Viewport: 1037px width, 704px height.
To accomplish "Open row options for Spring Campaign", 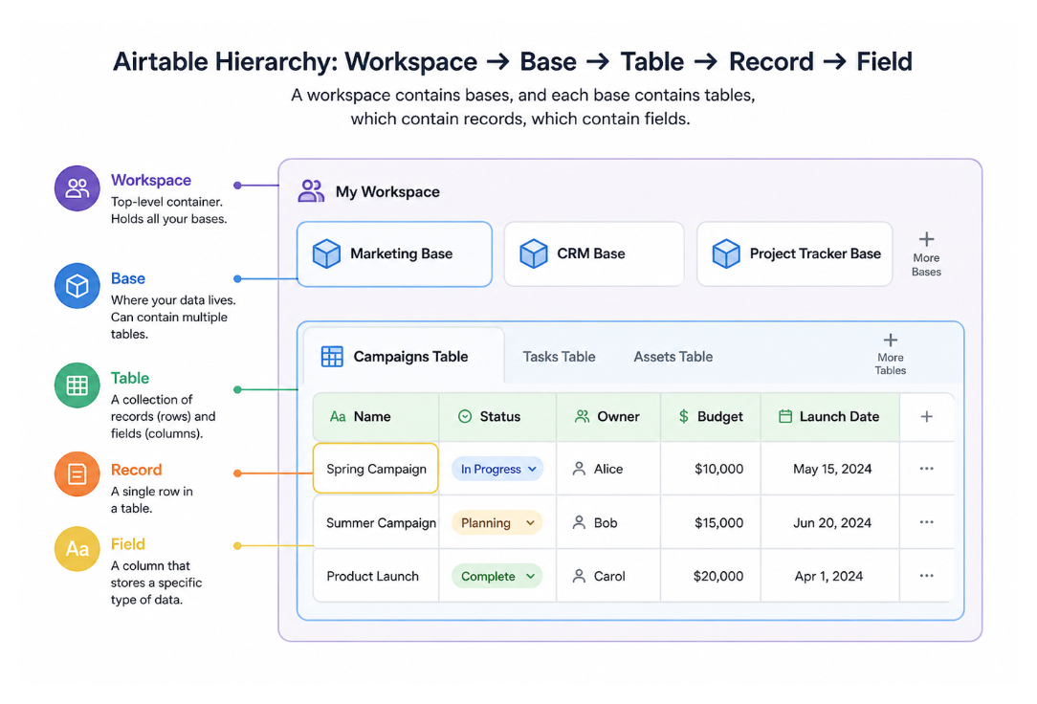I will tap(927, 469).
